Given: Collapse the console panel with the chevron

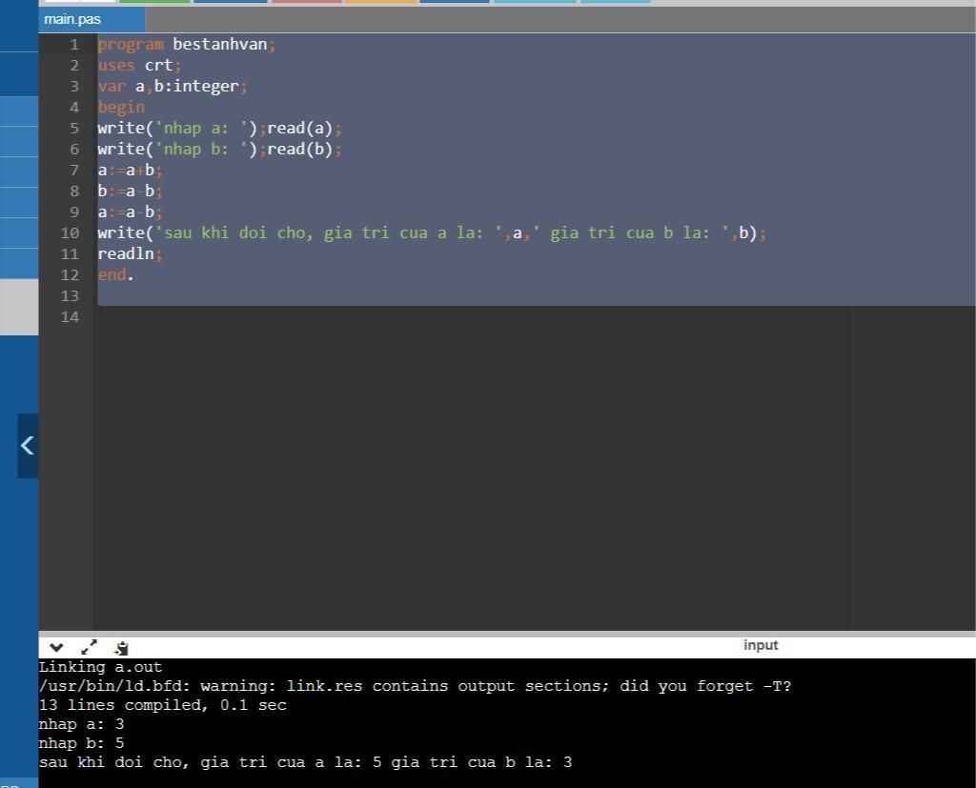Looking at the screenshot, I should (56, 647).
